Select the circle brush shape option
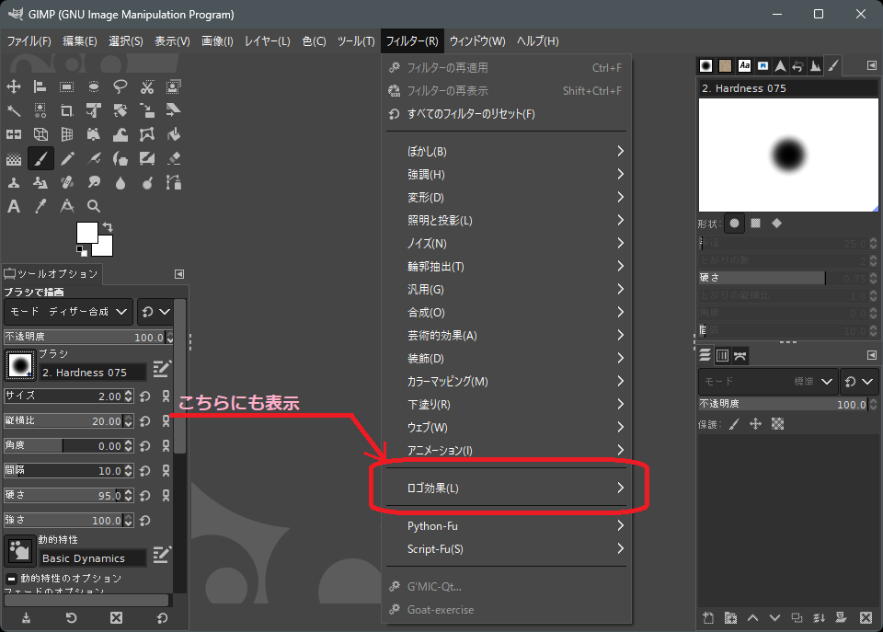Image resolution: width=883 pixels, height=632 pixels. [x=734, y=223]
